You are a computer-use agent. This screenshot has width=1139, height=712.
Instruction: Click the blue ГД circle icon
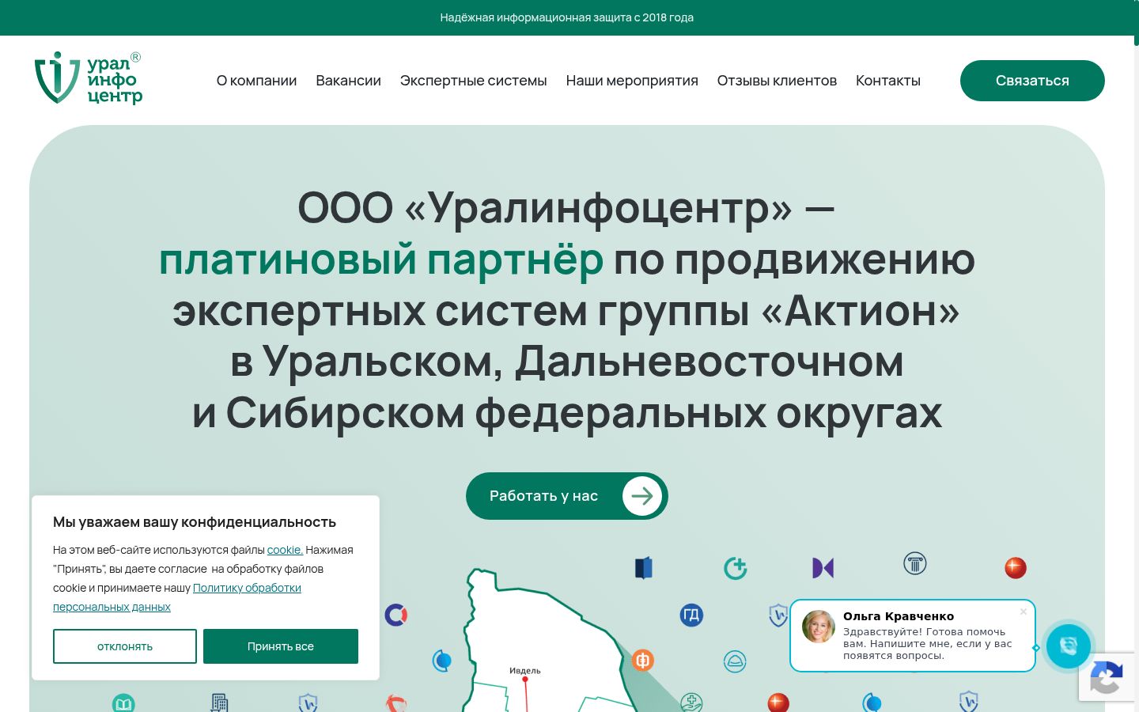point(691,615)
